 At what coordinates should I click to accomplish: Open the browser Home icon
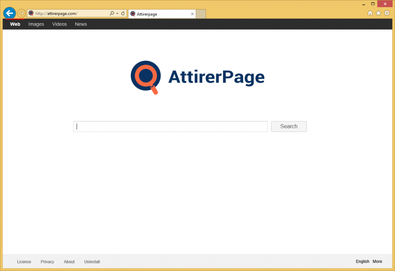click(x=370, y=13)
